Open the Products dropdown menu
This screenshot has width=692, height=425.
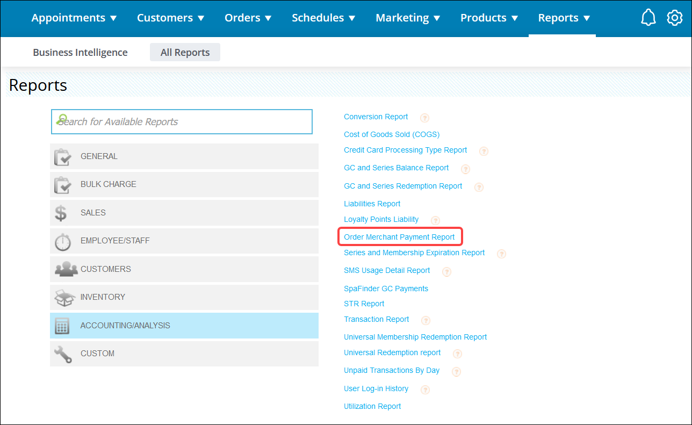pos(489,18)
